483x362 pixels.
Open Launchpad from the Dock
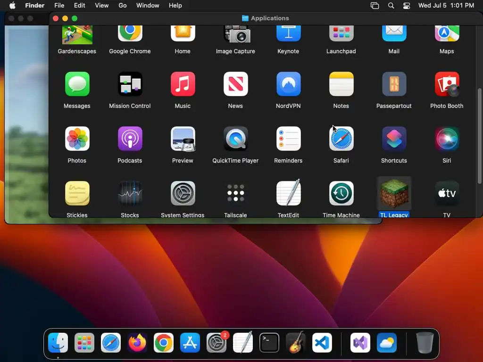tap(84, 343)
